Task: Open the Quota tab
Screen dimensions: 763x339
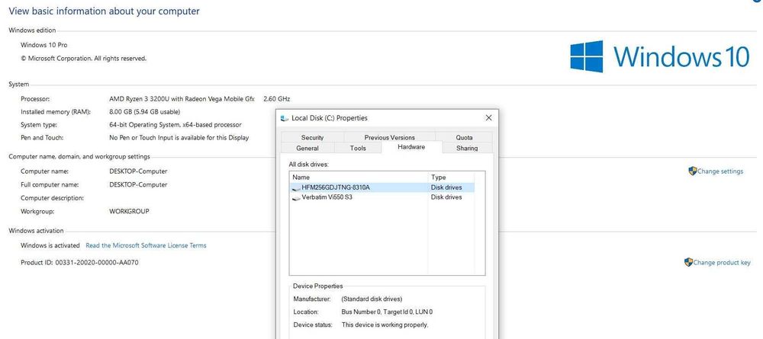Action: (x=464, y=137)
